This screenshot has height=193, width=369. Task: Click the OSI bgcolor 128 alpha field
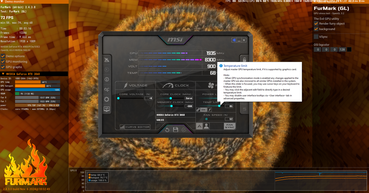(342, 50)
